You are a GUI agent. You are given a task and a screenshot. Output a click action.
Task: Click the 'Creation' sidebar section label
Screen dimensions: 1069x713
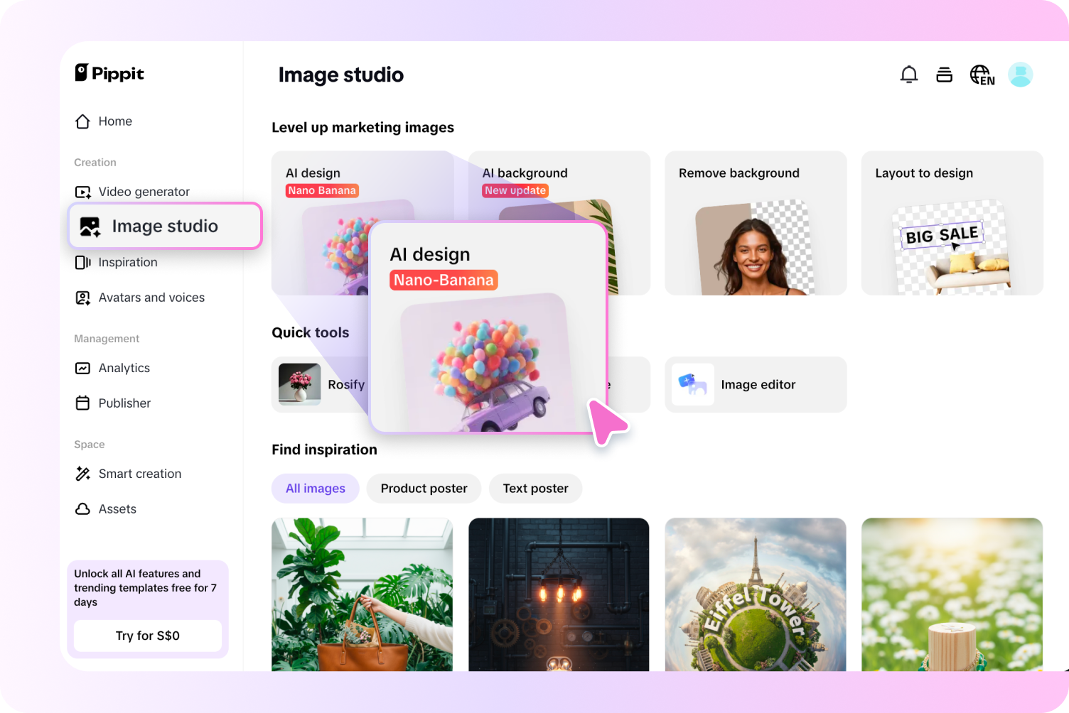click(95, 163)
